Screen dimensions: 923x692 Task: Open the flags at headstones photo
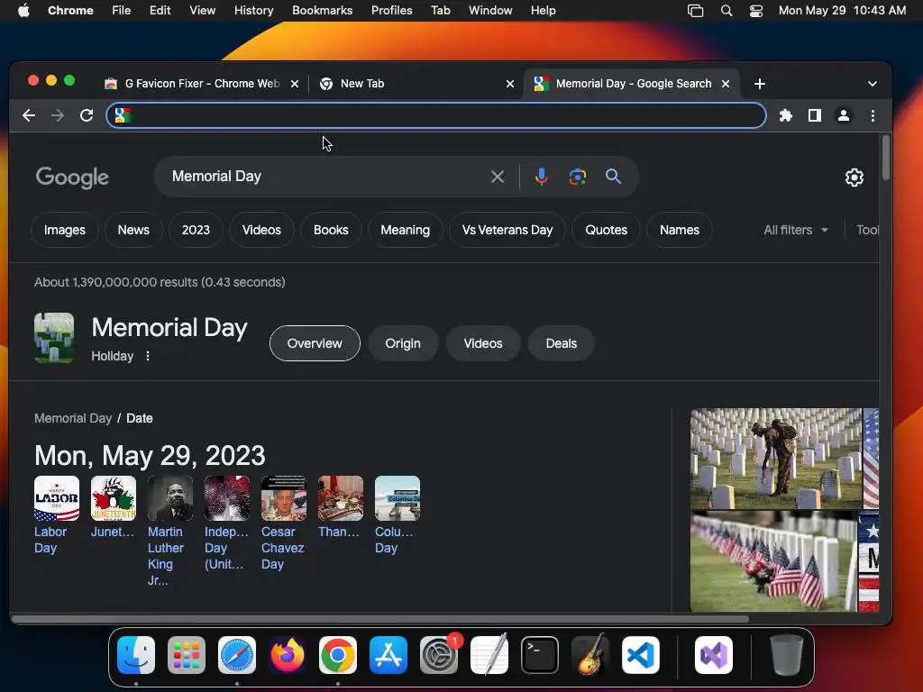(773, 562)
